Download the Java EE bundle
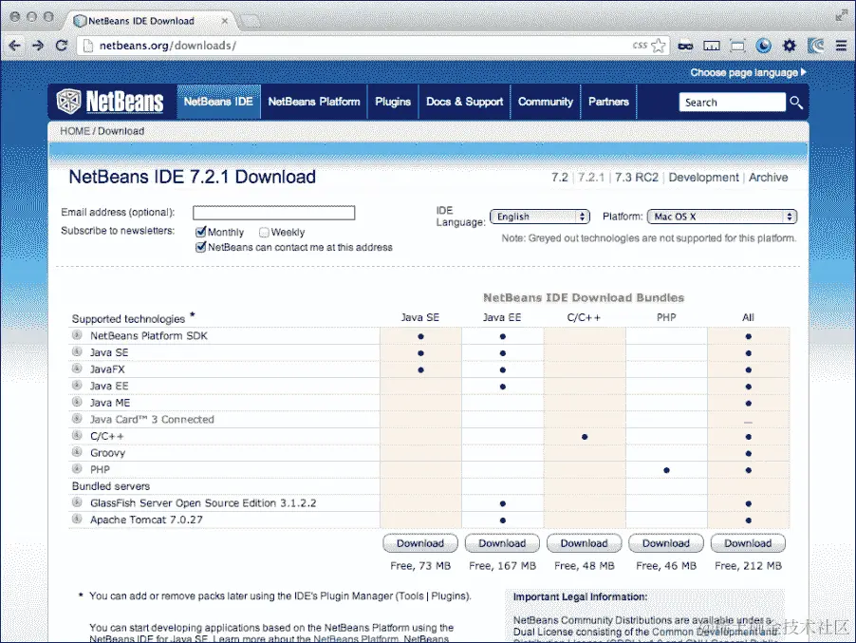 502,543
